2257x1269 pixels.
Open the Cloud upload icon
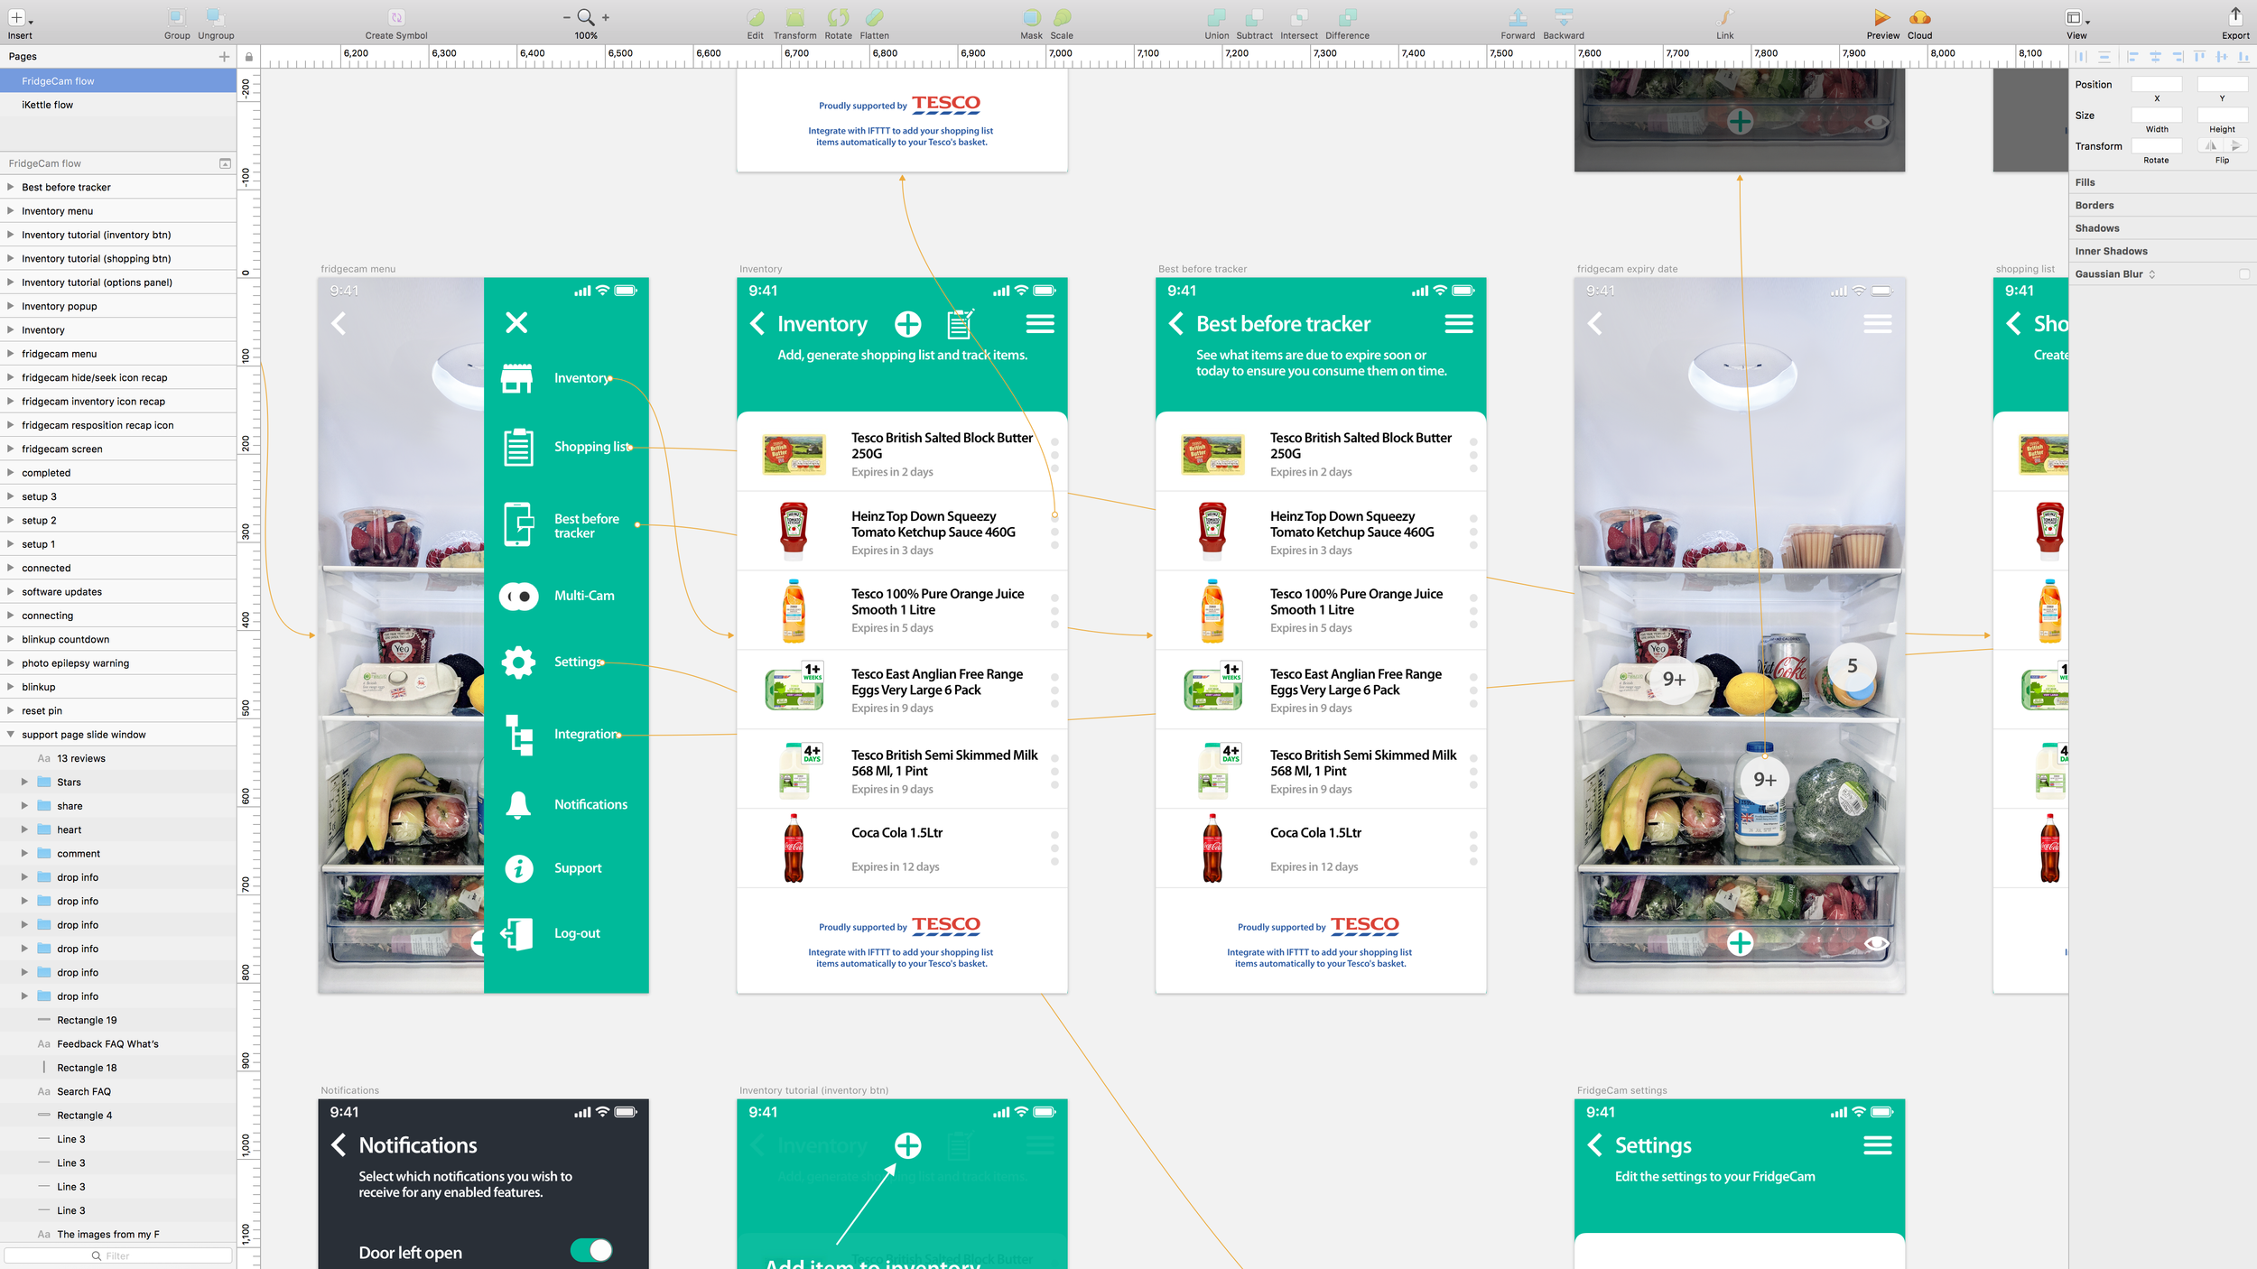pyautogui.click(x=1919, y=18)
